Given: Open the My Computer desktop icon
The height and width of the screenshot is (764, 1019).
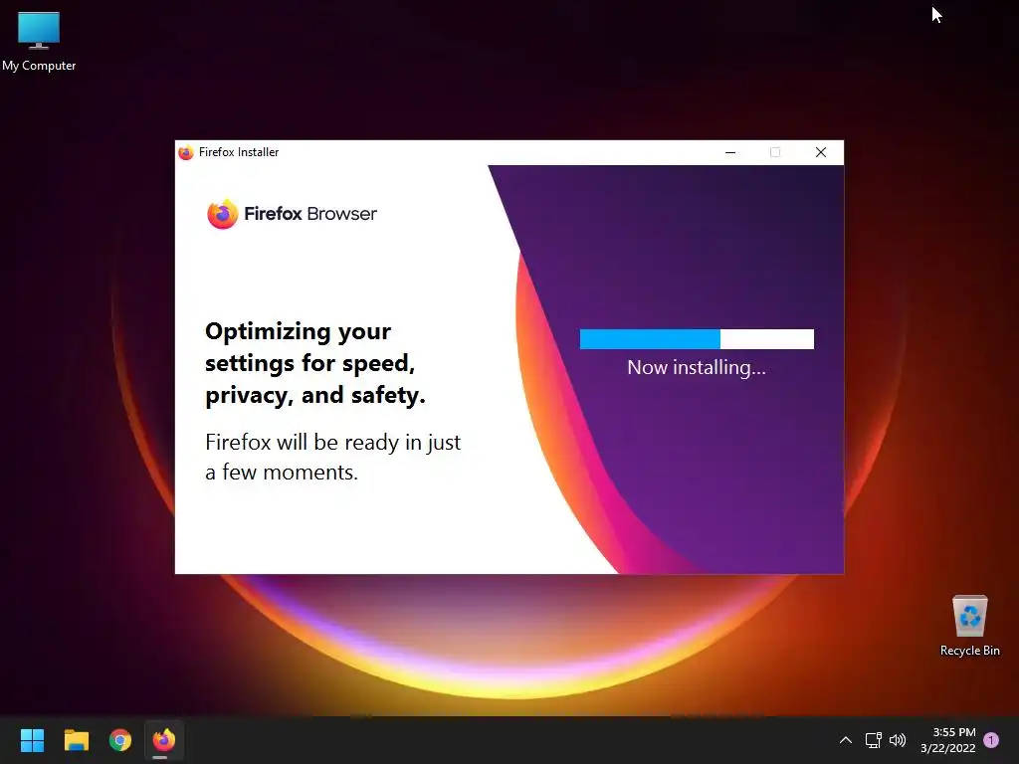Looking at the screenshot, I should [x=39, y=40].
